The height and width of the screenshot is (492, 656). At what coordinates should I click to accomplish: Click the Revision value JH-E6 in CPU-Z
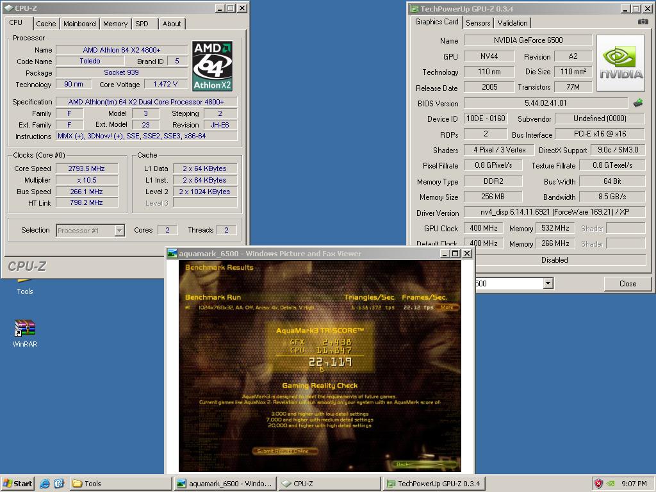coord(220,125)
